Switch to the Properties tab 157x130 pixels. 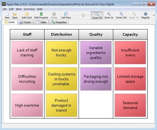[59, 22]
